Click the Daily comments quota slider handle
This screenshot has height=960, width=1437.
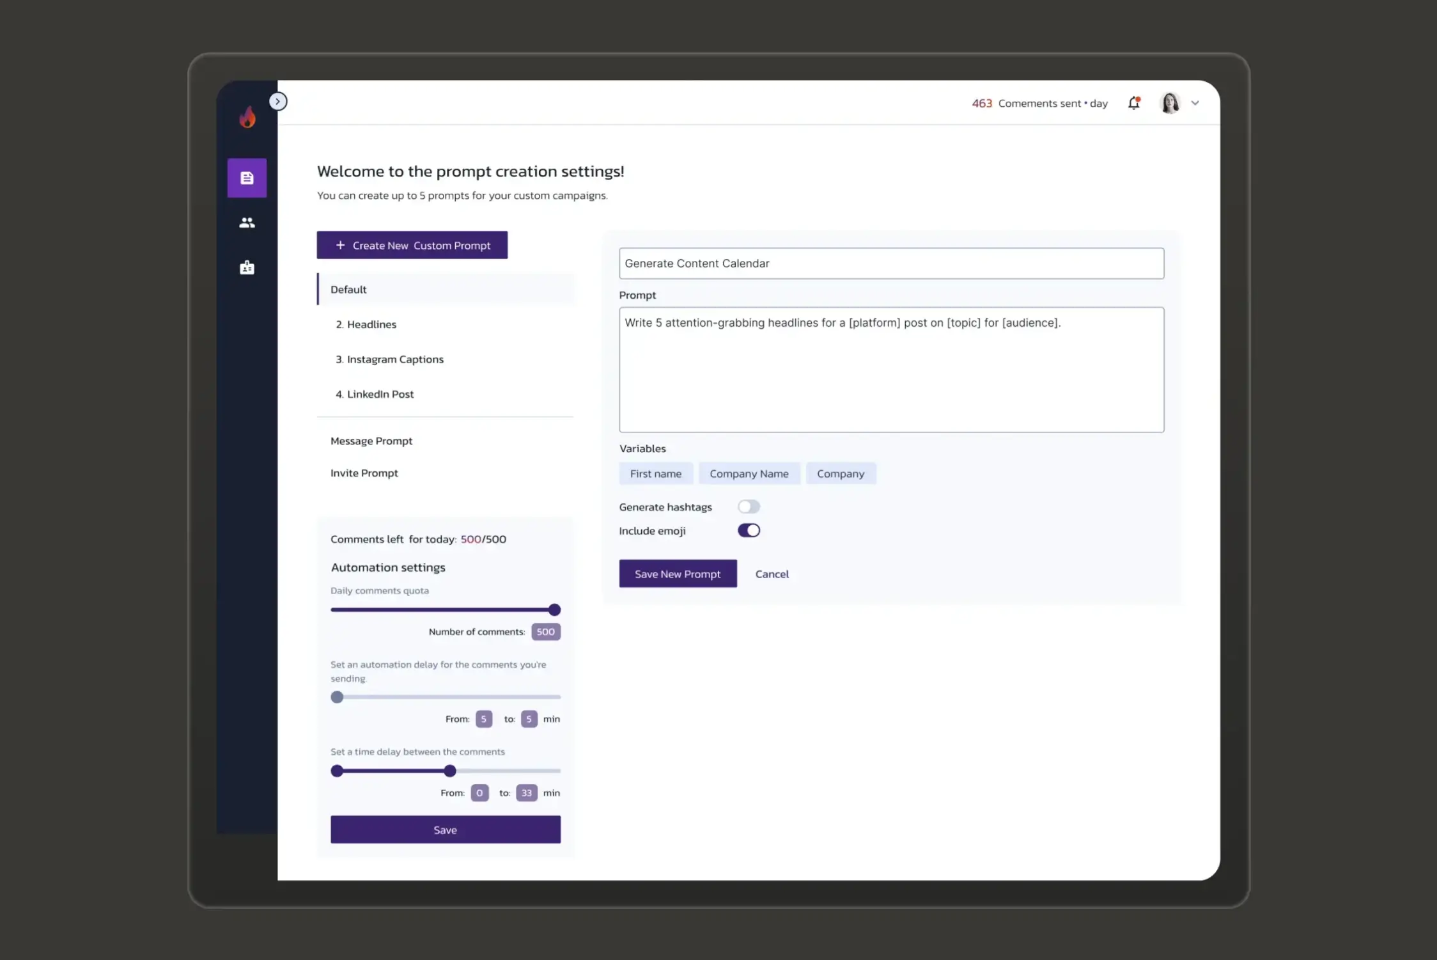tap(554, 610)
